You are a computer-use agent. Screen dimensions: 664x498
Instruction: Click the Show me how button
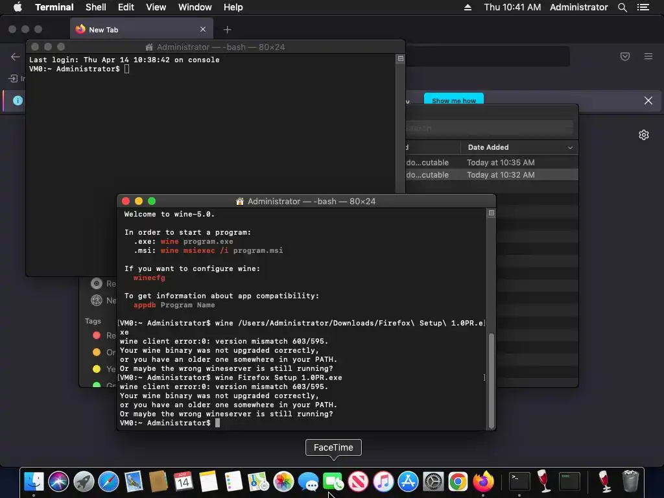click(453, 99)
